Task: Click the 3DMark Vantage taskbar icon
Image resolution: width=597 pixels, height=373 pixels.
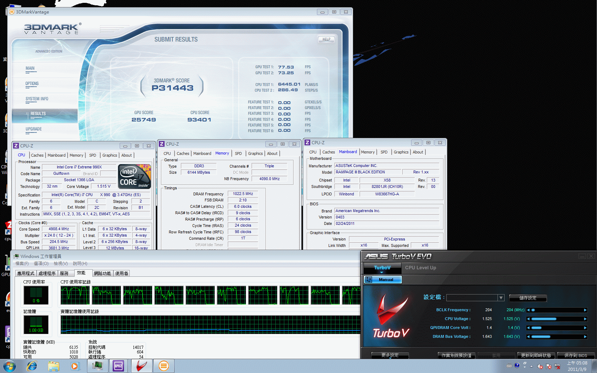Action: (164, 366)
